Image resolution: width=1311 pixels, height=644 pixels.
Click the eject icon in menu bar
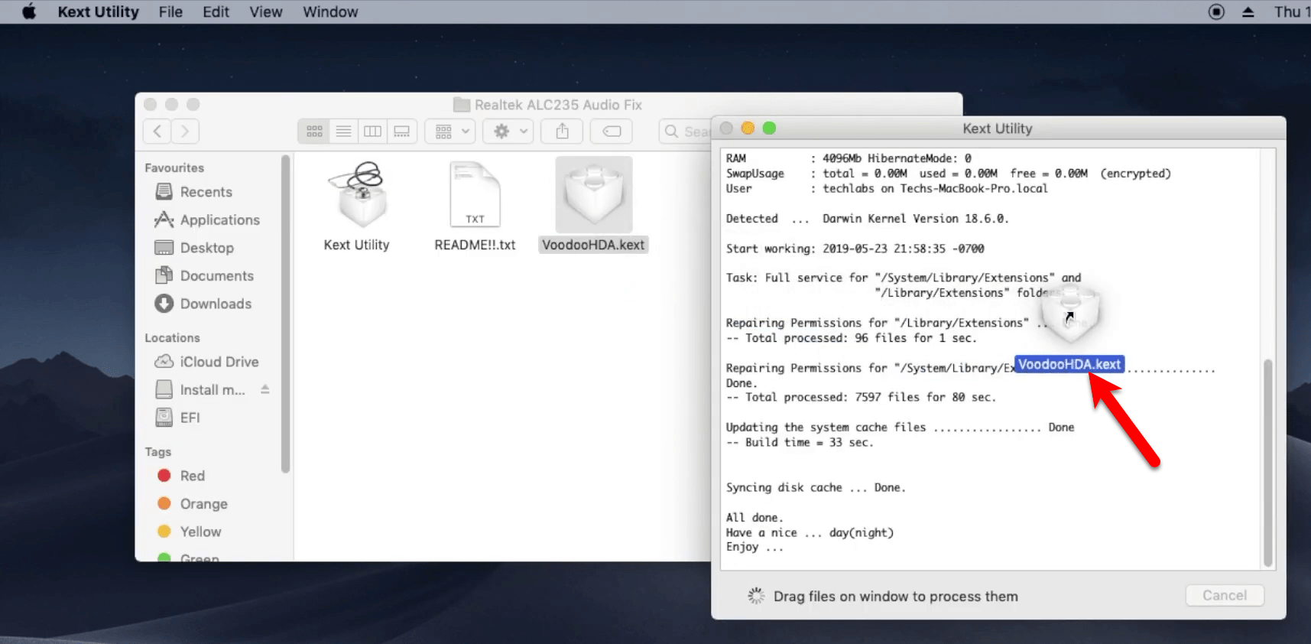(1248, 11)
